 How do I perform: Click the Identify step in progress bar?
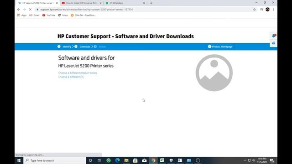[x=64, y=46]
